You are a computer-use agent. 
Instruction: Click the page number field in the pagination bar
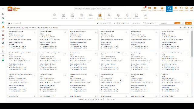pyautogui.click(x=105, y=99)
